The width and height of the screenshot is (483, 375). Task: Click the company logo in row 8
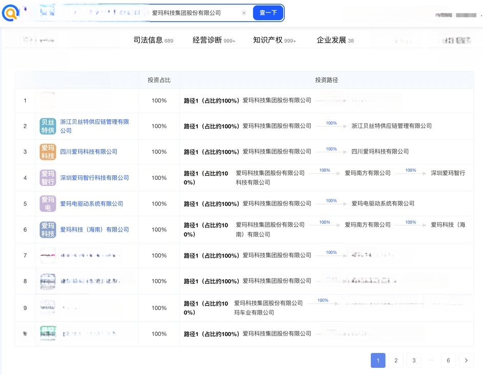click(x=48, y=281)
